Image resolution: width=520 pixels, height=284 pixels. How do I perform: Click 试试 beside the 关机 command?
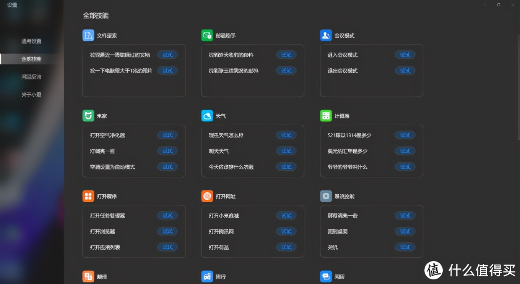[405, 247]
